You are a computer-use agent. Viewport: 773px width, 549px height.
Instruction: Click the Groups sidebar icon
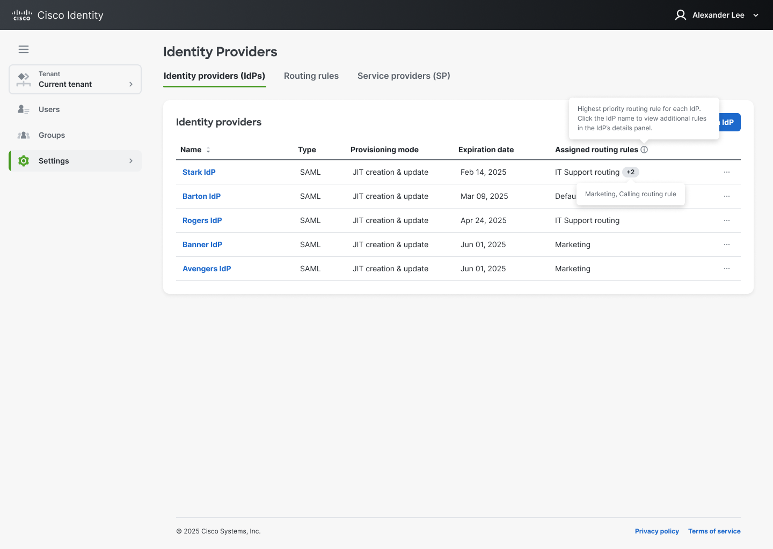click(x=24, y=135)
